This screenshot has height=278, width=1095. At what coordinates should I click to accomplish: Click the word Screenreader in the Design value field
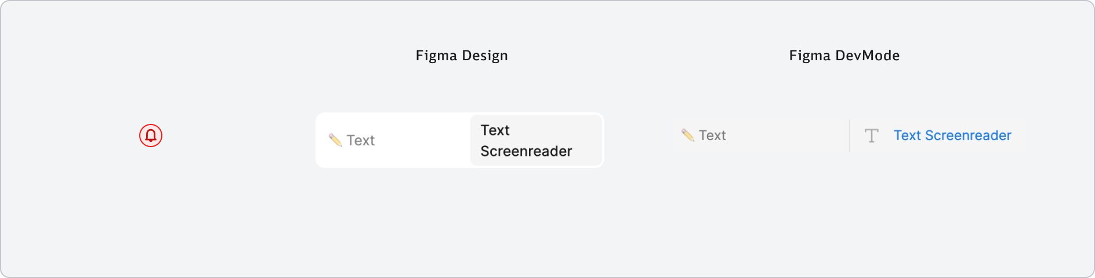tap(526, 151)
